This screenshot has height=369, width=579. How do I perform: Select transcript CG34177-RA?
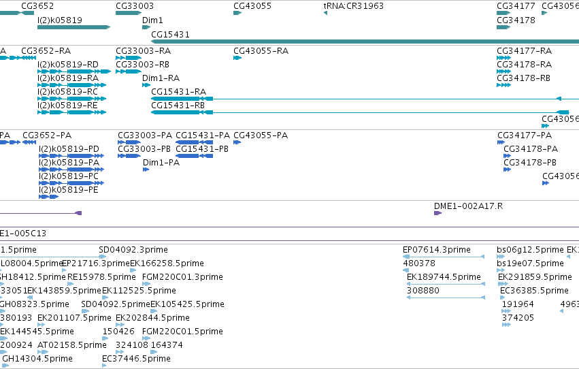[x=503, y=58]
